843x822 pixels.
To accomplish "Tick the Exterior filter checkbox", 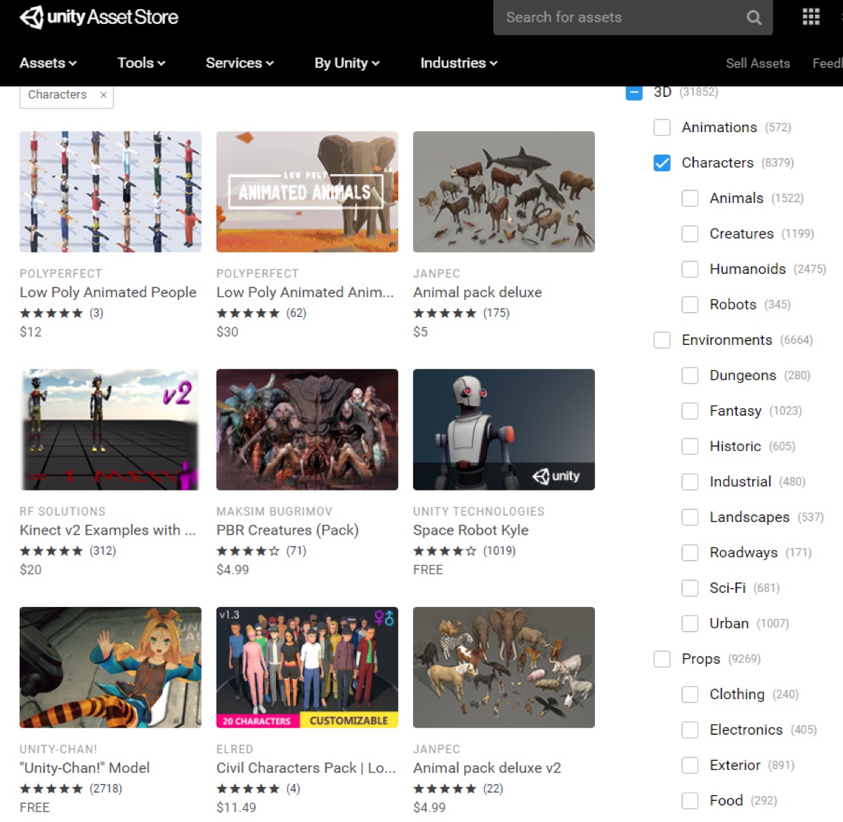I will pos(690,765).
